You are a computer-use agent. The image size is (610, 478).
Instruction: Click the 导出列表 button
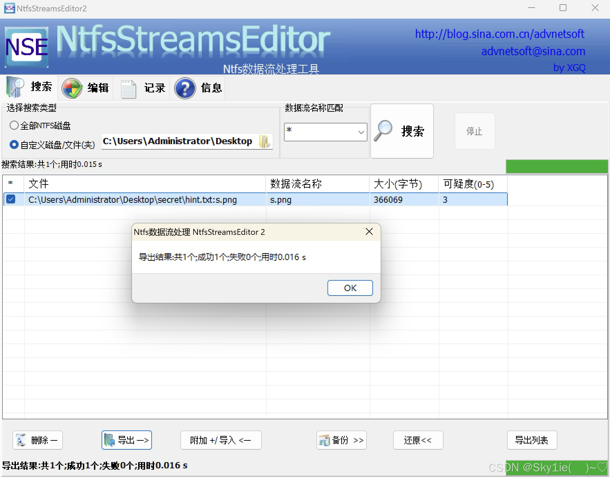[532, 440]
